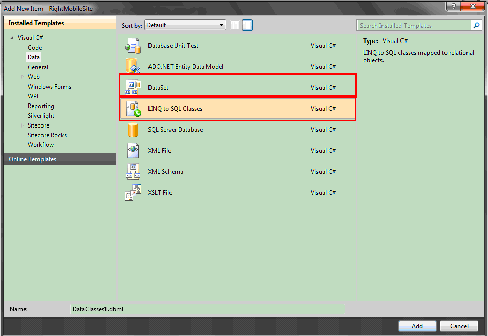This screenshot has width=488, height=336.
Task: Expand the Web tree node
Action: (22, 77)
